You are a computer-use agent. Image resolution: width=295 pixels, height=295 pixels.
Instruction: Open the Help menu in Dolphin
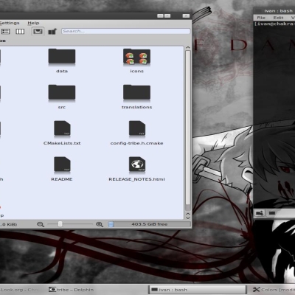coord(33,23)
